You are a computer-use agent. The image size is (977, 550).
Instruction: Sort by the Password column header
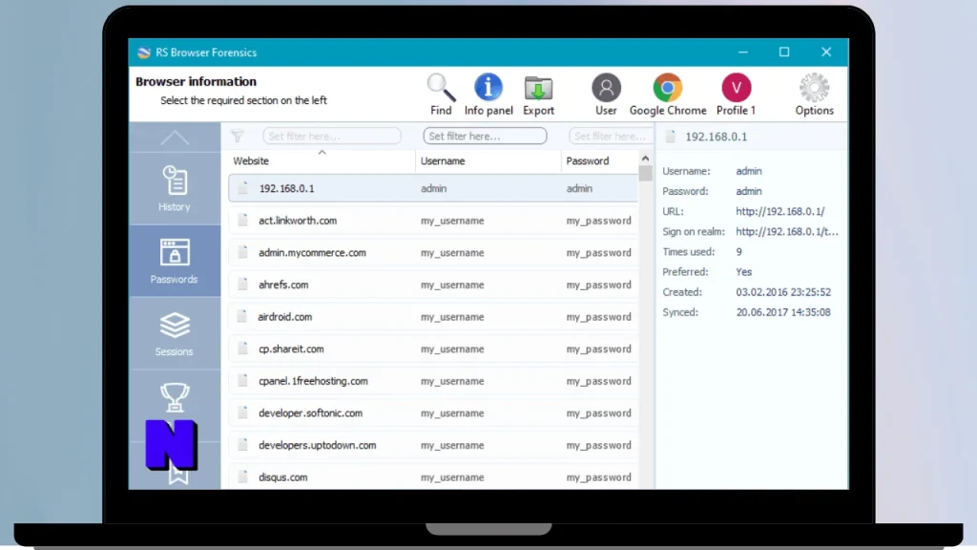[599, 160]
